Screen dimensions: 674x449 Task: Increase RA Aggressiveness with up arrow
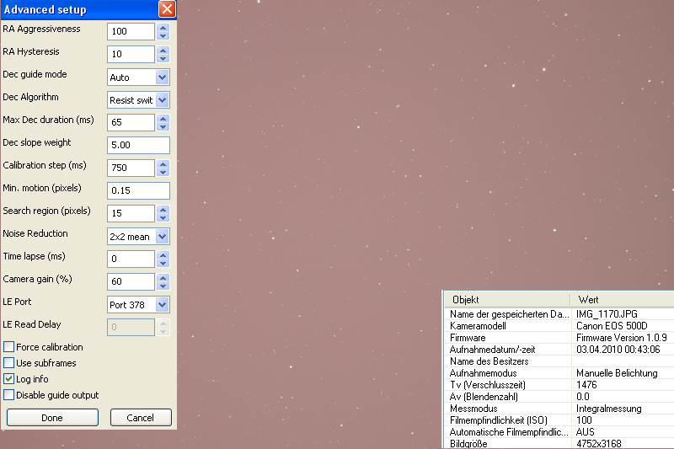(163, 27)
